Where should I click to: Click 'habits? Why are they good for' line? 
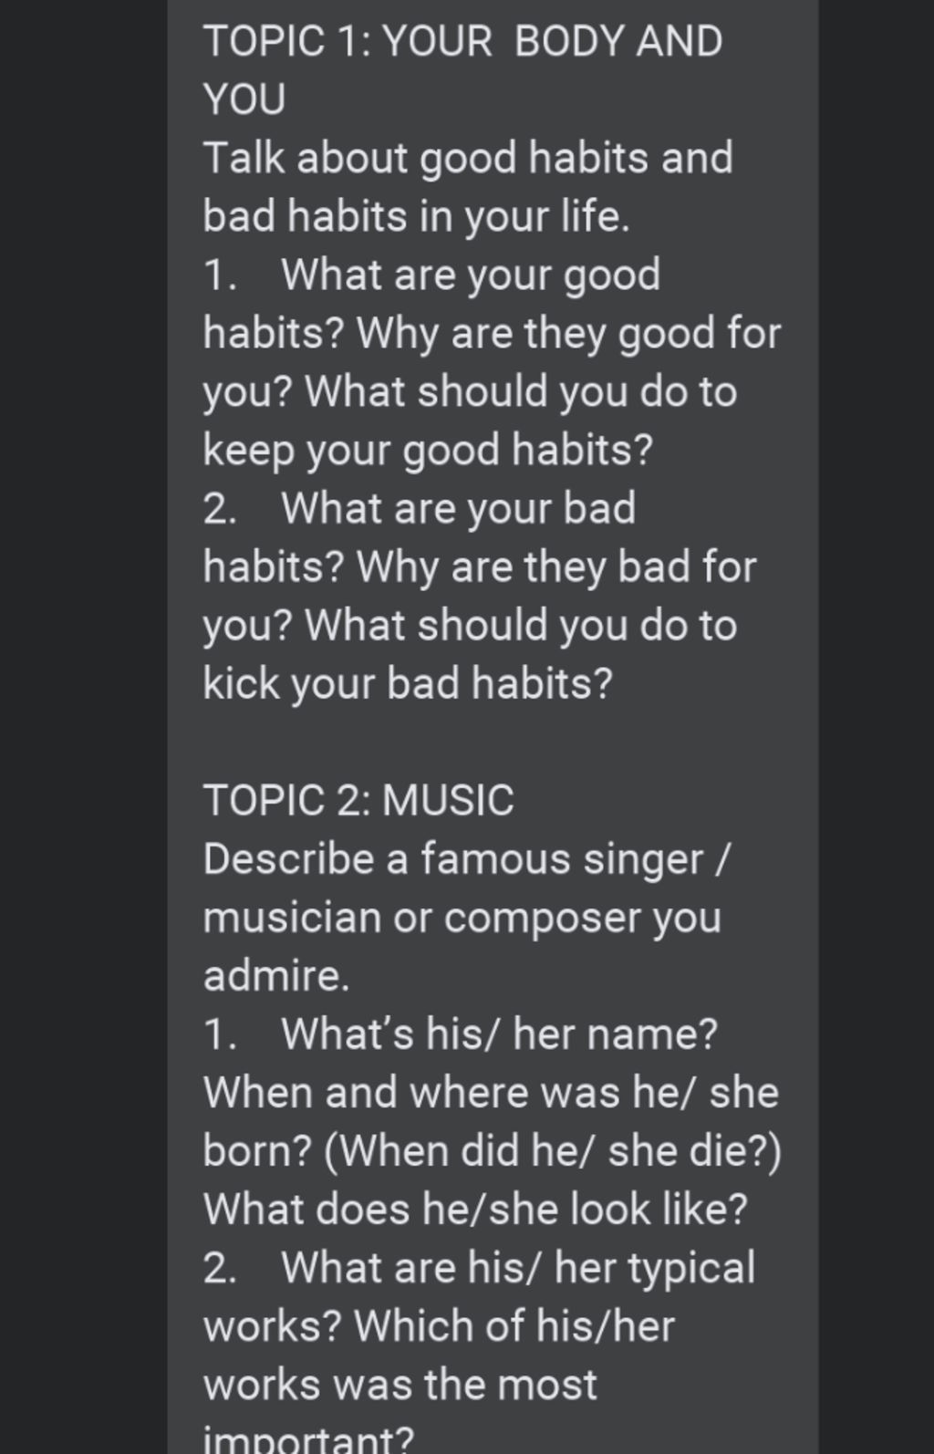tap(493, 334)
